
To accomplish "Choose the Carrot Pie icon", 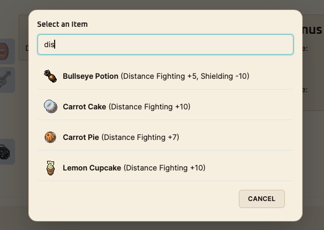I will pyautogui.click(x=50, y=137).
